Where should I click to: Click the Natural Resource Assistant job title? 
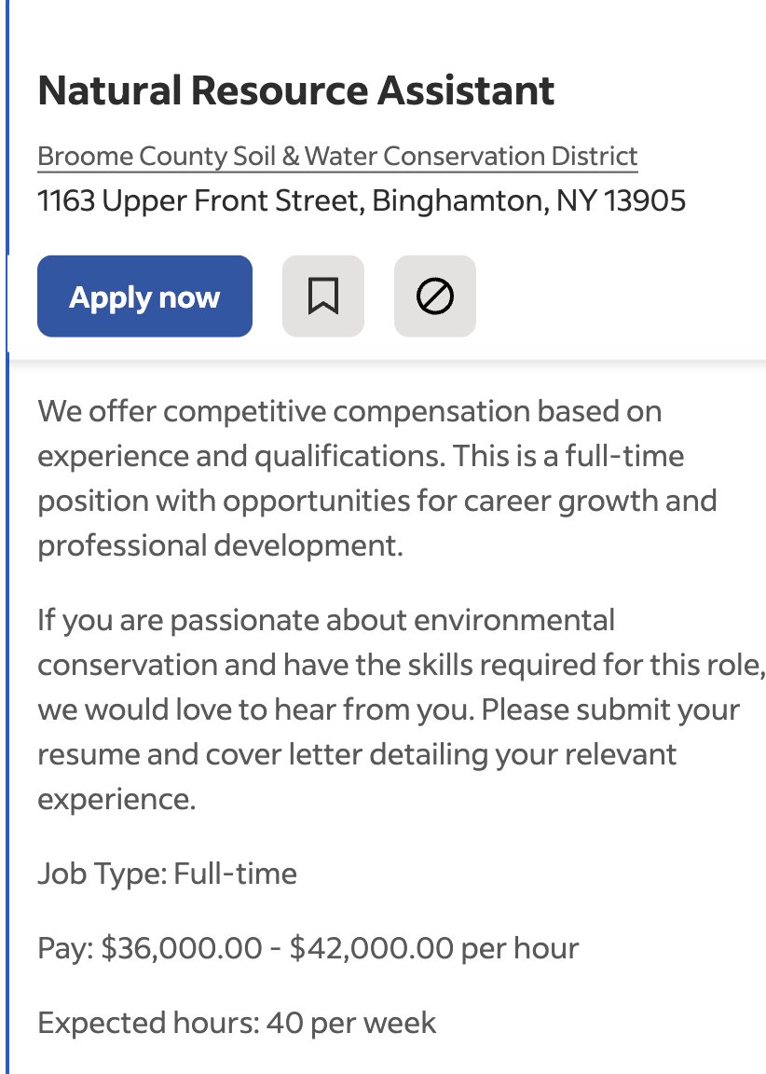coord(295,90)
